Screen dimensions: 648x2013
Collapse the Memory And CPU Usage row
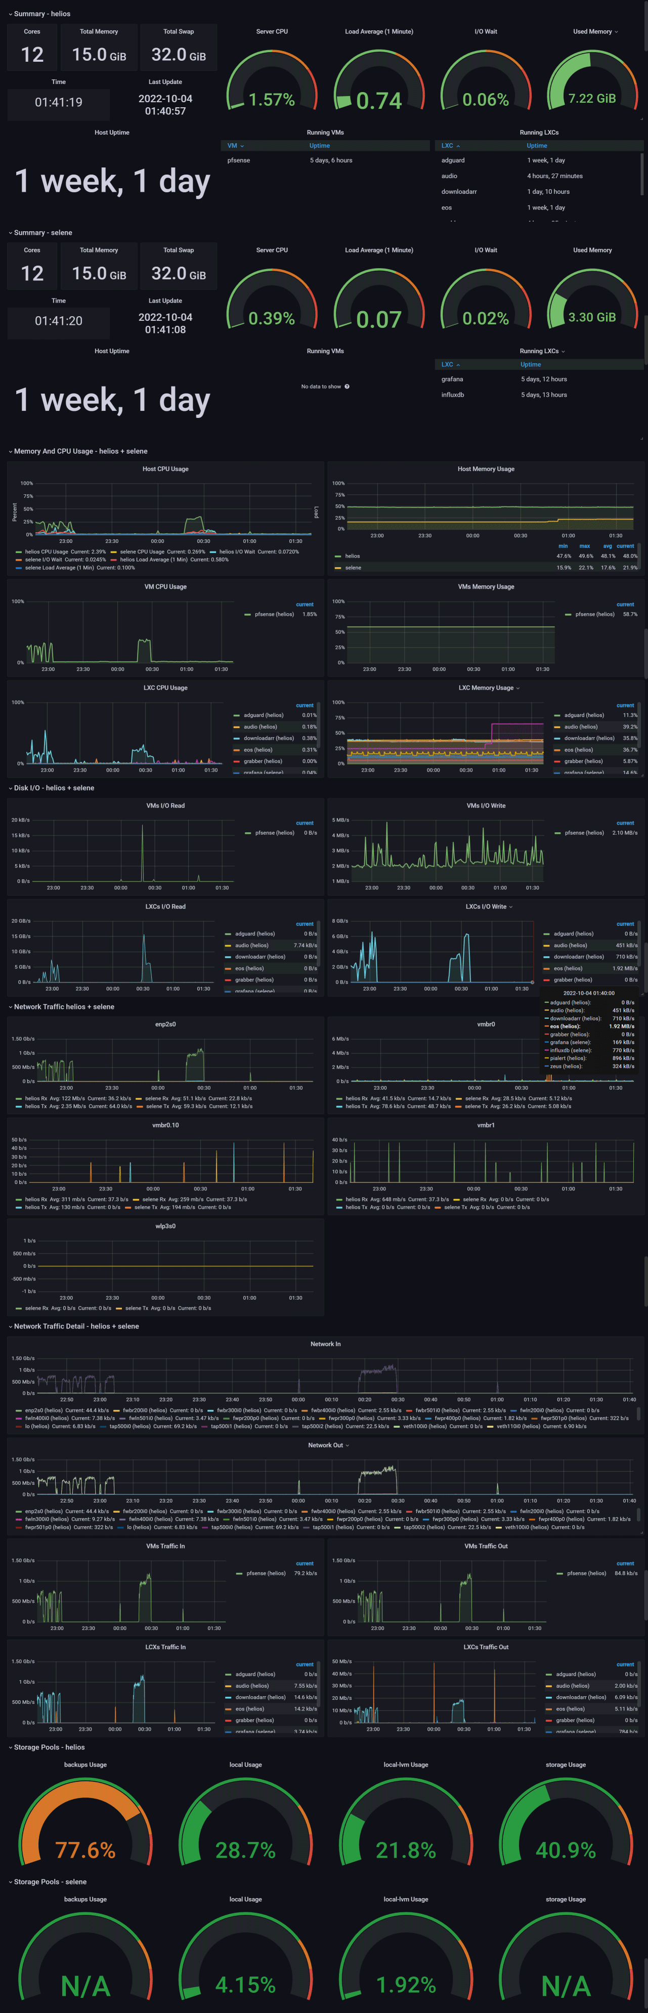point(77,451)
